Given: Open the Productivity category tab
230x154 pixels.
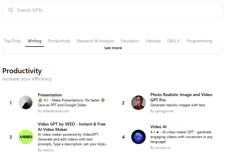Looking at the screenshot, I should tap(59, 41).
